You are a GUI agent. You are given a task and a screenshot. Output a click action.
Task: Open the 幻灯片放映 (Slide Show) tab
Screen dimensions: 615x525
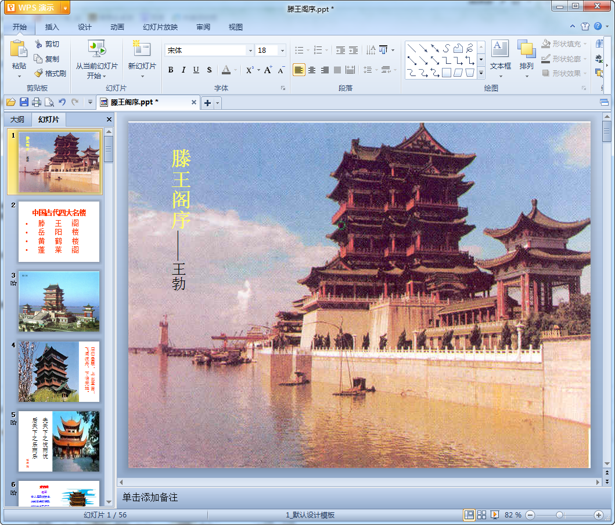pyautogui.click(x=160, y=27)
